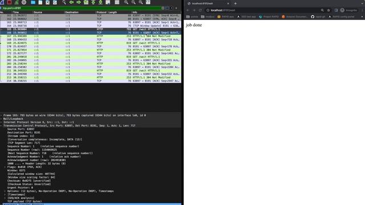Open capture options gear icon
Image resolution: width=365 pixels, height=205 pixels.
pyautogui.click(x=24, y=2)
